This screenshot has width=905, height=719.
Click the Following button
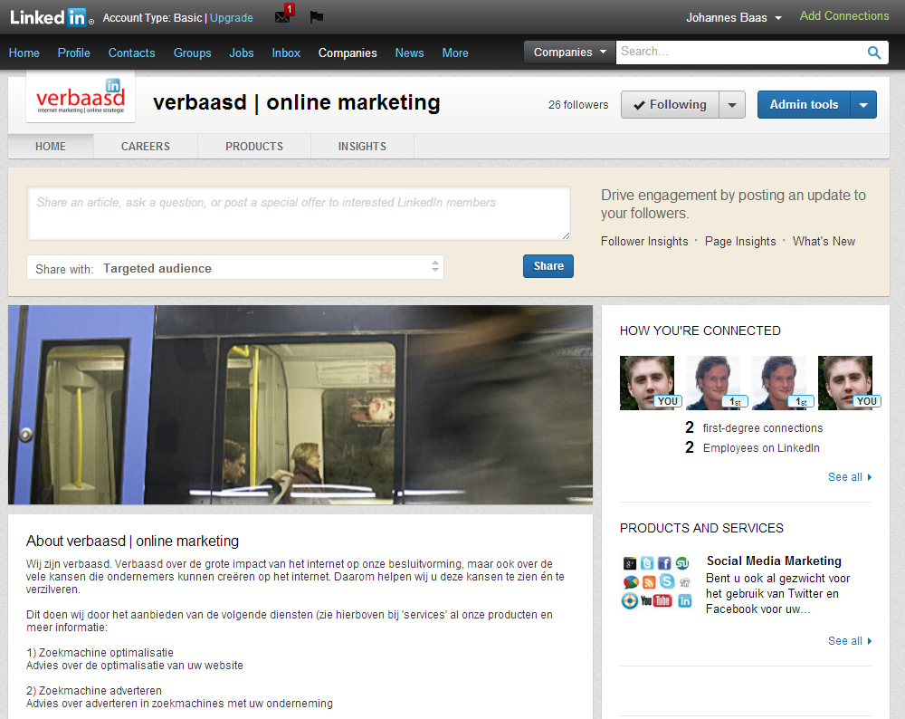click(x=670, y=105)
